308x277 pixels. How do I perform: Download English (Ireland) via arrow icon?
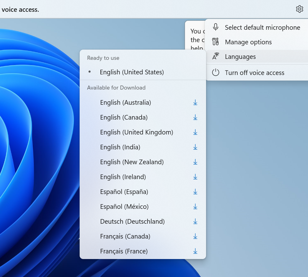[x=195, y=177]
